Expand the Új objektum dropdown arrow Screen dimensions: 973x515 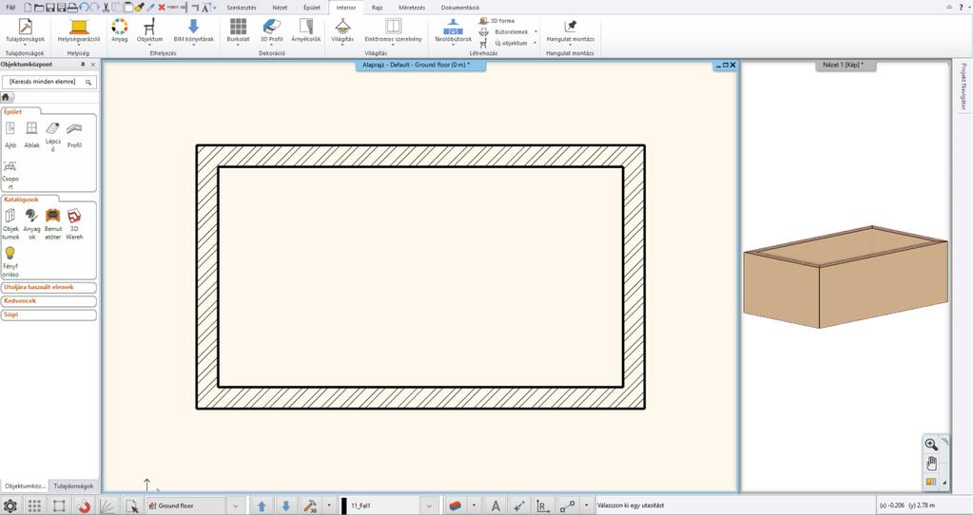[x=535, y=43]
